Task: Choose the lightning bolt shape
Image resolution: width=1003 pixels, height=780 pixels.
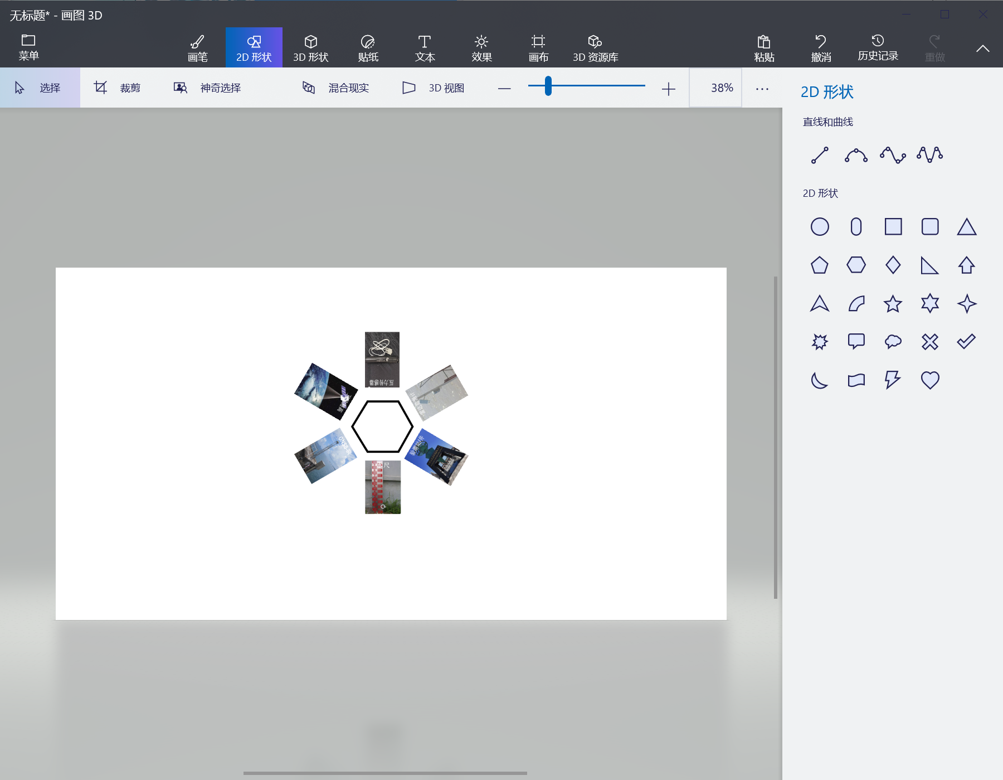Action: (893, 380)
